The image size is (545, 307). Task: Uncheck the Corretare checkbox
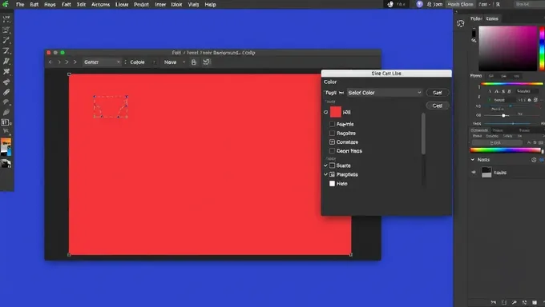click(332, 142)
